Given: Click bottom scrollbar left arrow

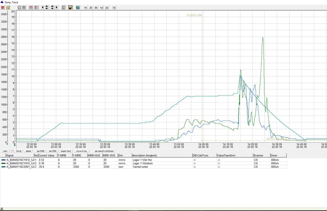Looking at the screenshot, I should tap(2, 209).
